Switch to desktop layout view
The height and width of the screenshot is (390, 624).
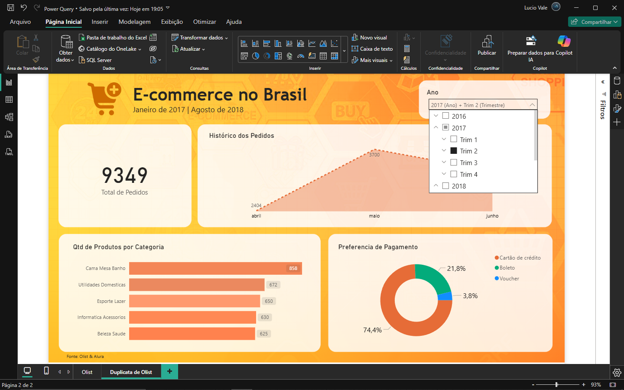click(27, 371)
